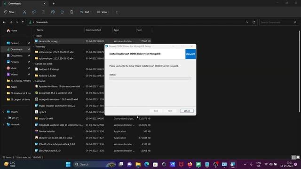The image size is (301, 169).
Task: Go back with the back arrow
Action: click(x=4, y=22)
